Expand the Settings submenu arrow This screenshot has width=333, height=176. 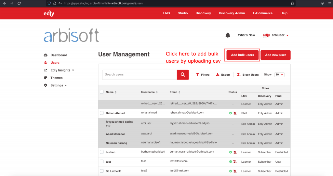point(66,85)
